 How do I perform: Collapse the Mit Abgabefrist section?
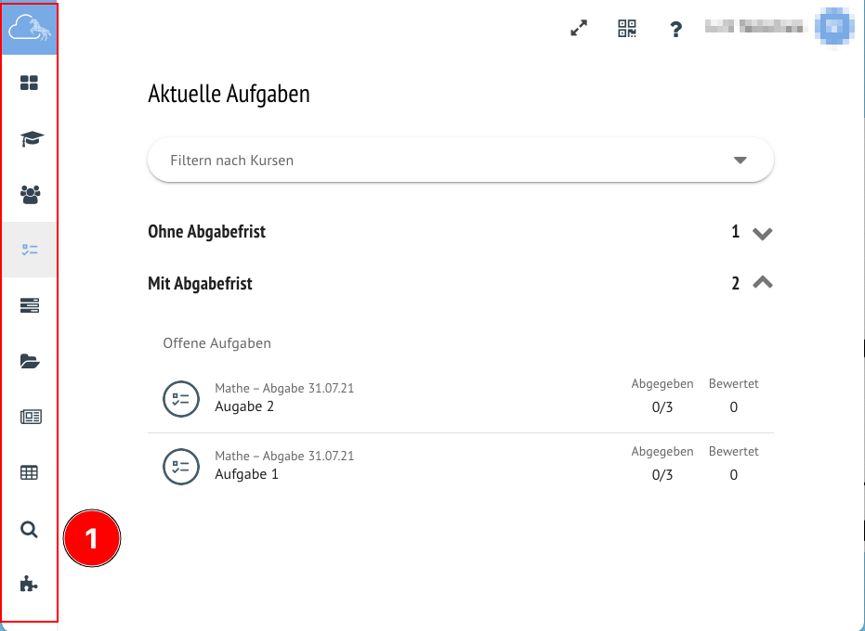coord(762,283)
